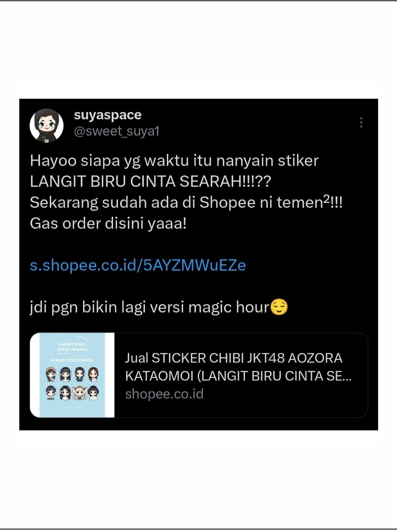The image size is (397, 530).
Task: Select the beret-wearing chibi sticker in preview
Action: click(51, 374)
